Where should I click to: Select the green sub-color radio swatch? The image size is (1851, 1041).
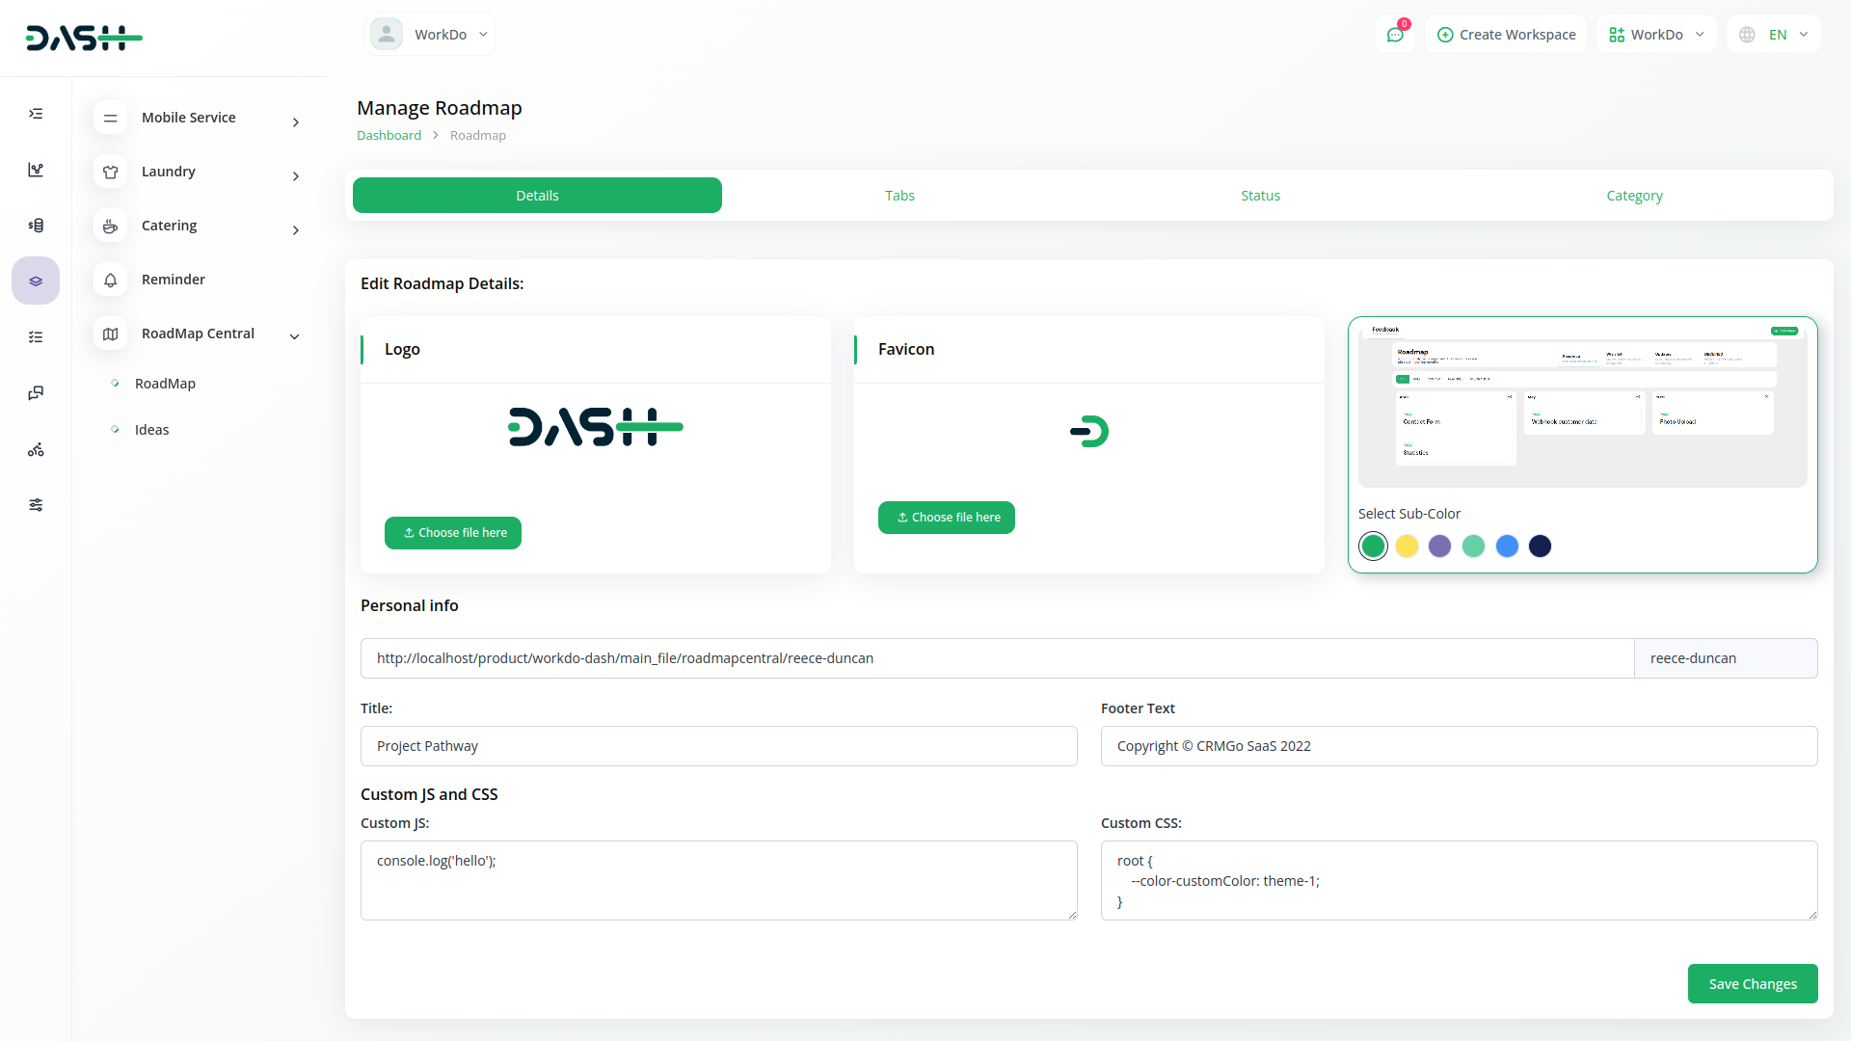(1373, 547)
